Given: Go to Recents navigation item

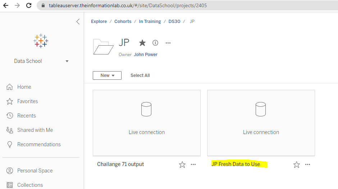Looking at the screenshot, I should coord(27,116).
